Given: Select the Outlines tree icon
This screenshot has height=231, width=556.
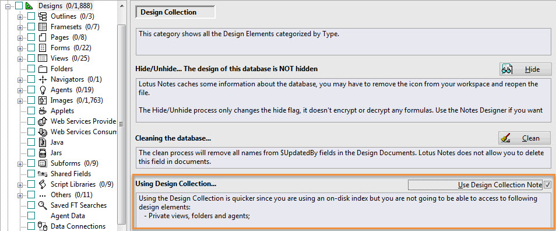Looking at the screenshot, I should click(x=43, y=16).
